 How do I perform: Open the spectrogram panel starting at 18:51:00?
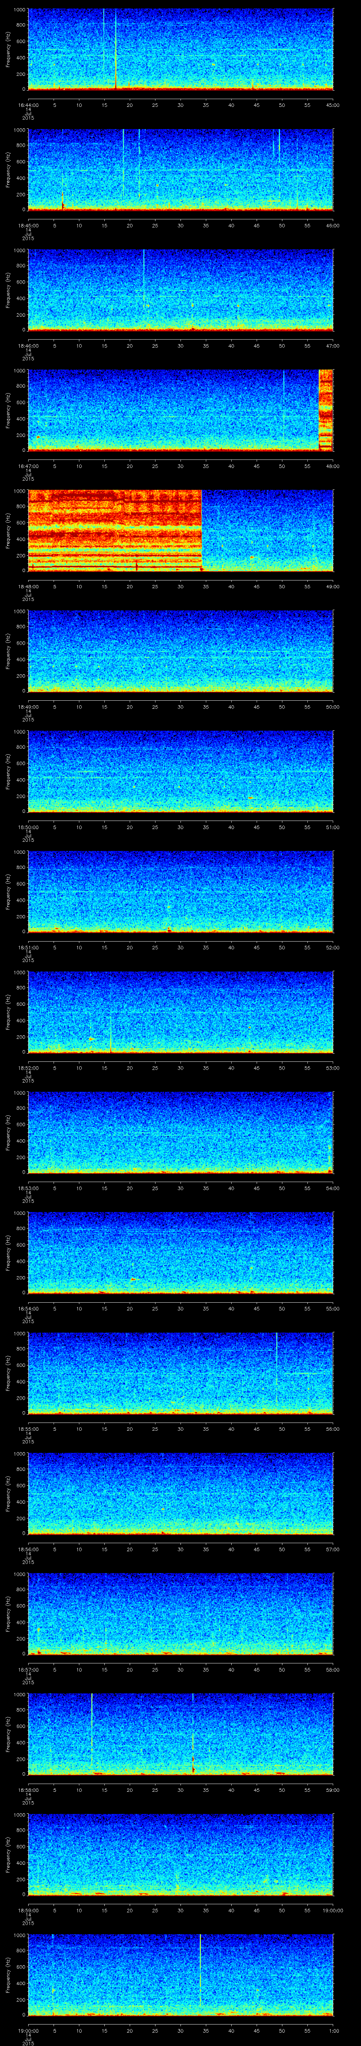pyautogui.click(x=180, y=891)
